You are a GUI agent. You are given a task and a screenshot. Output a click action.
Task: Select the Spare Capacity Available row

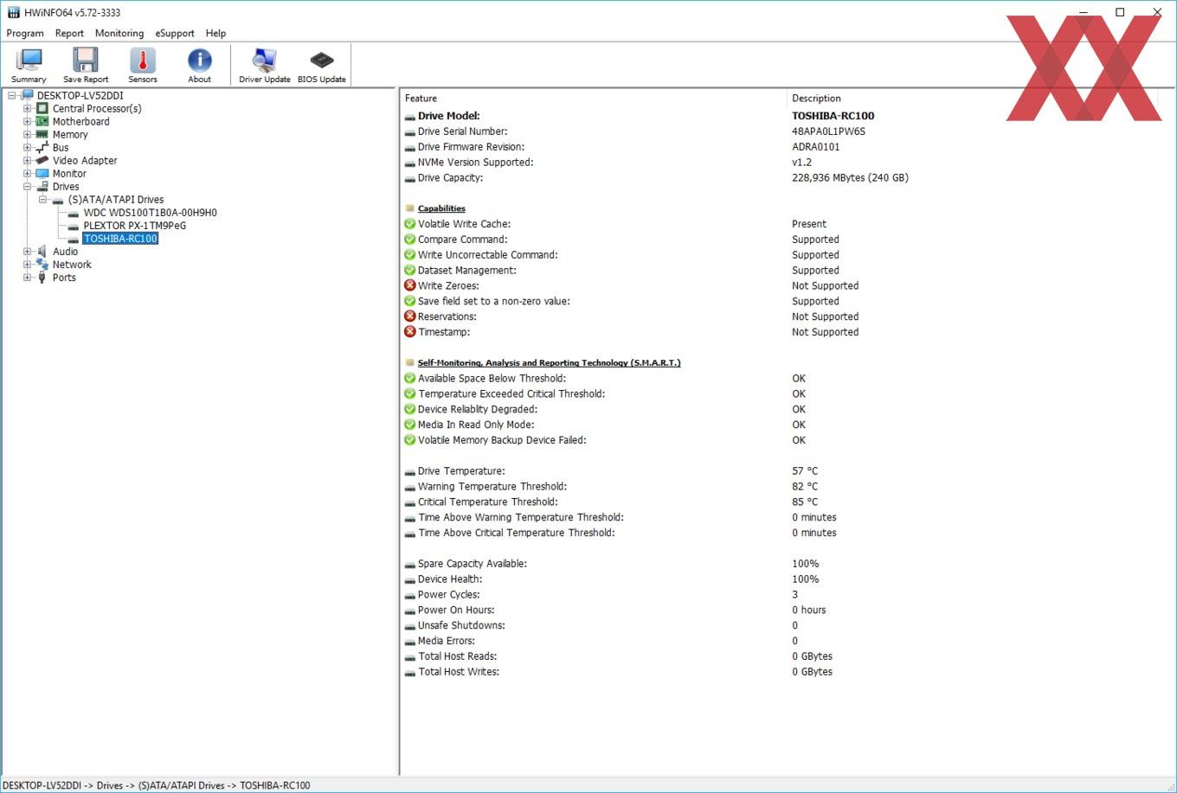pos(779,564)
